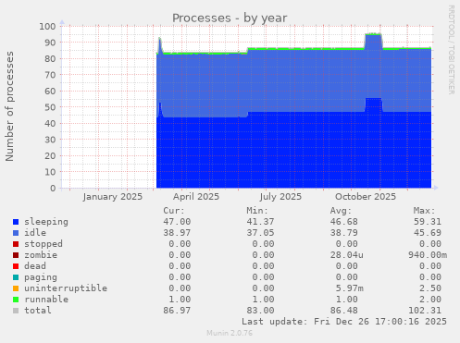Screen dimensions: 460x343
Task: Click idle average value 38.79
Action: (x=344, y=233)
